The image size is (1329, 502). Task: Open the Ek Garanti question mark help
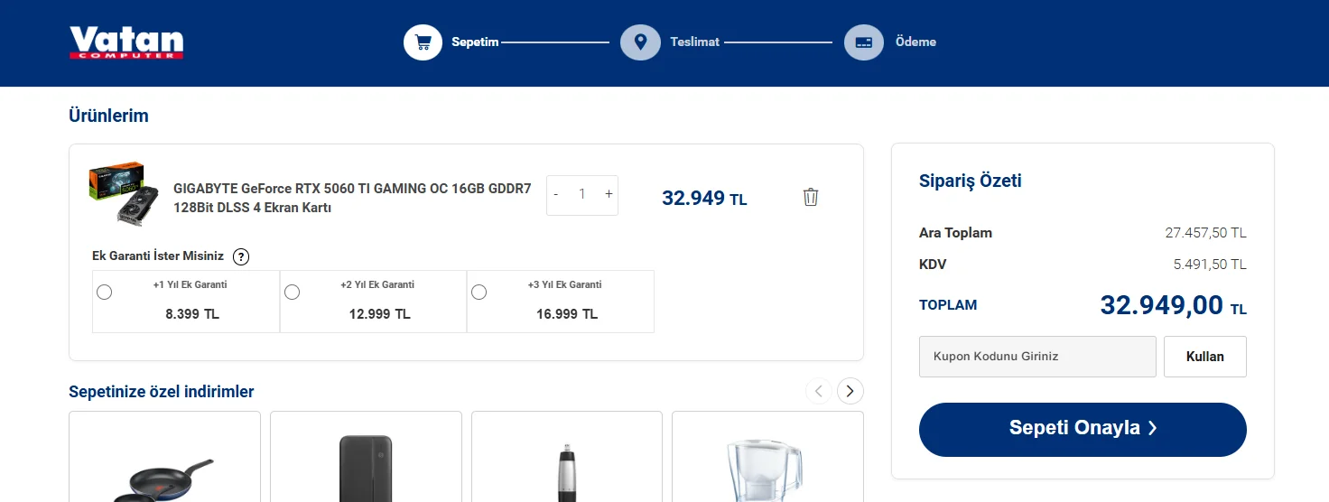click(x=241, y=256)
